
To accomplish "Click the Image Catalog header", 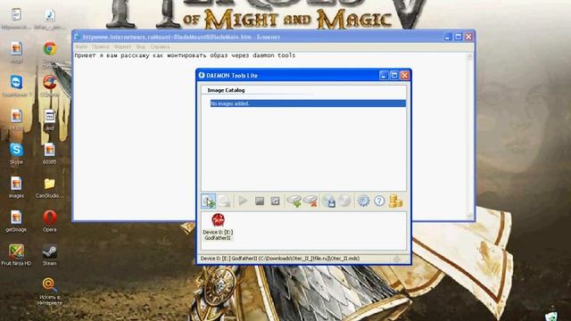I will [226, 90].
